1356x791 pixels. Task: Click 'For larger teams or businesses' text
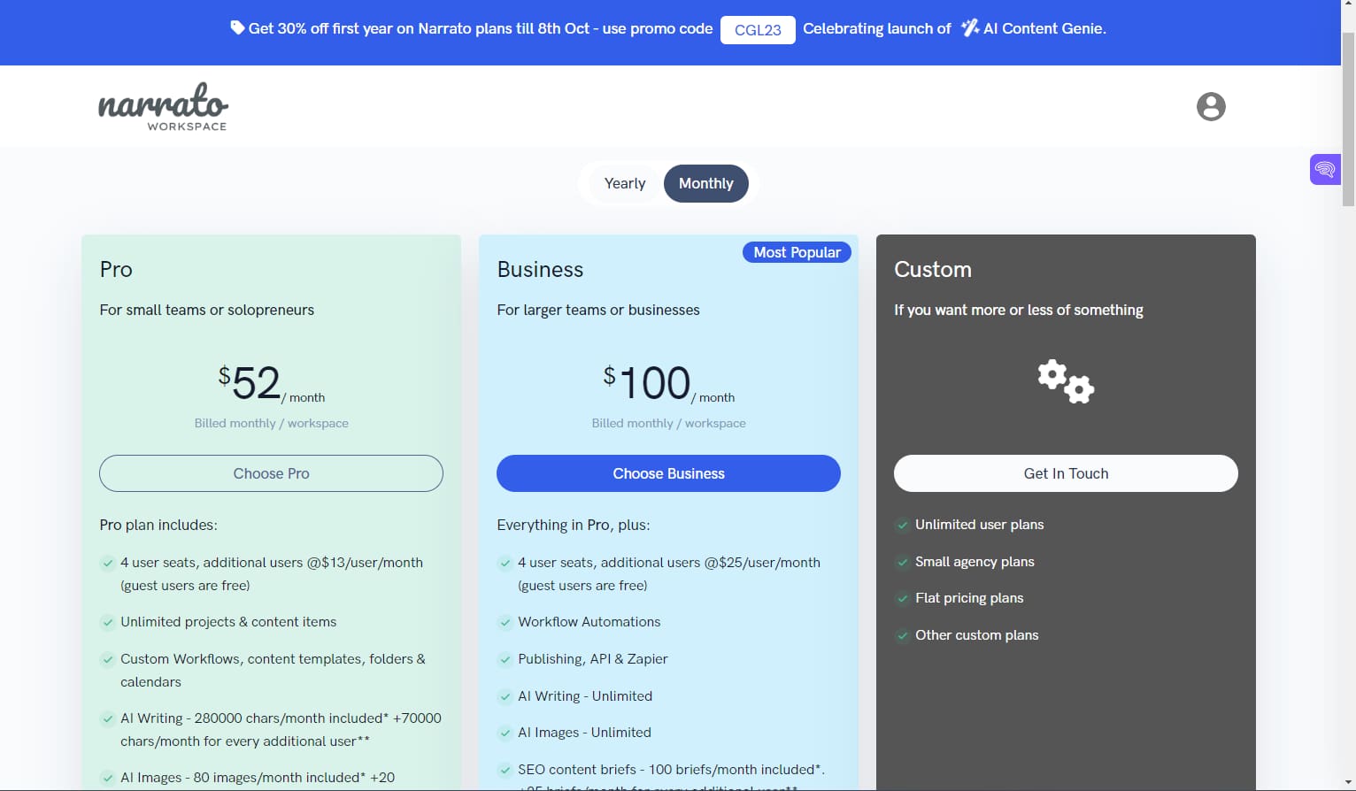click(x=598, y=310)
